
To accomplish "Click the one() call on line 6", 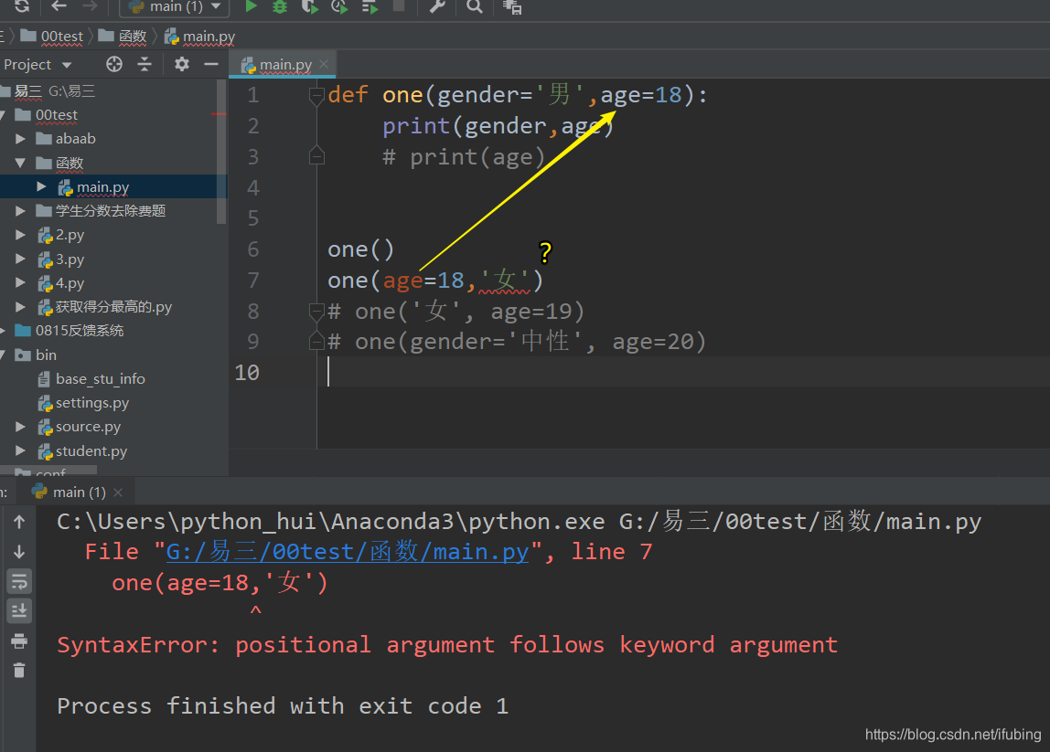I will click(x=361, y=249).
